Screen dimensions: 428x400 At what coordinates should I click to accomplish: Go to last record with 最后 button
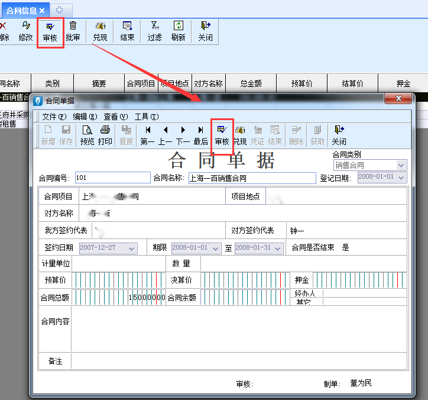[x=200, y=135]
